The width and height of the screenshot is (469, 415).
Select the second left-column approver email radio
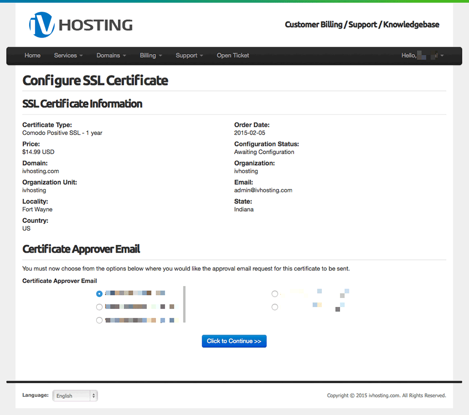99,307
